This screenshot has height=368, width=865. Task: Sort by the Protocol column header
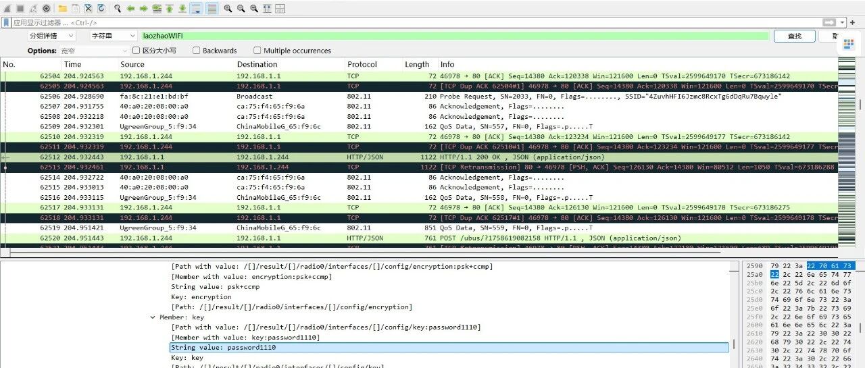click(362, 65)
